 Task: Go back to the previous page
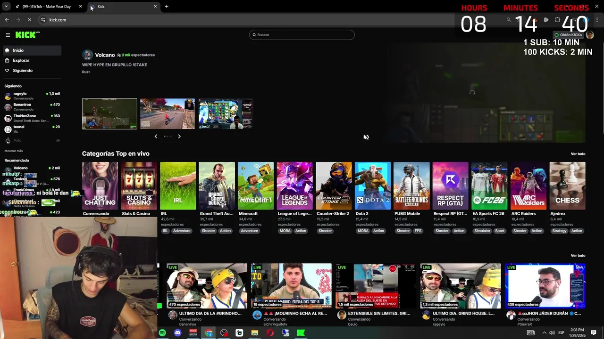7,20
